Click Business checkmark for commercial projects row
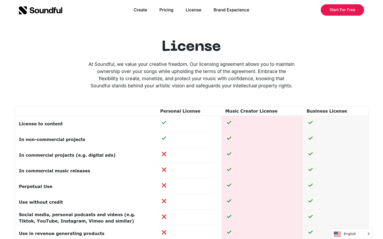Screen dimensions: 383x239 [310, 154]
